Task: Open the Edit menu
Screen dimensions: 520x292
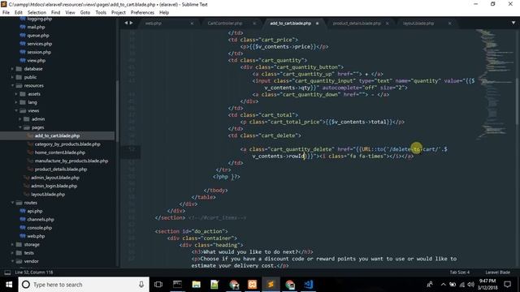Action: pyautogui.click(x=19, y=13)
